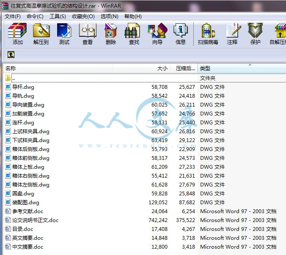Click size value 129,052
This screenshot has width=286, height=255.
158,202
